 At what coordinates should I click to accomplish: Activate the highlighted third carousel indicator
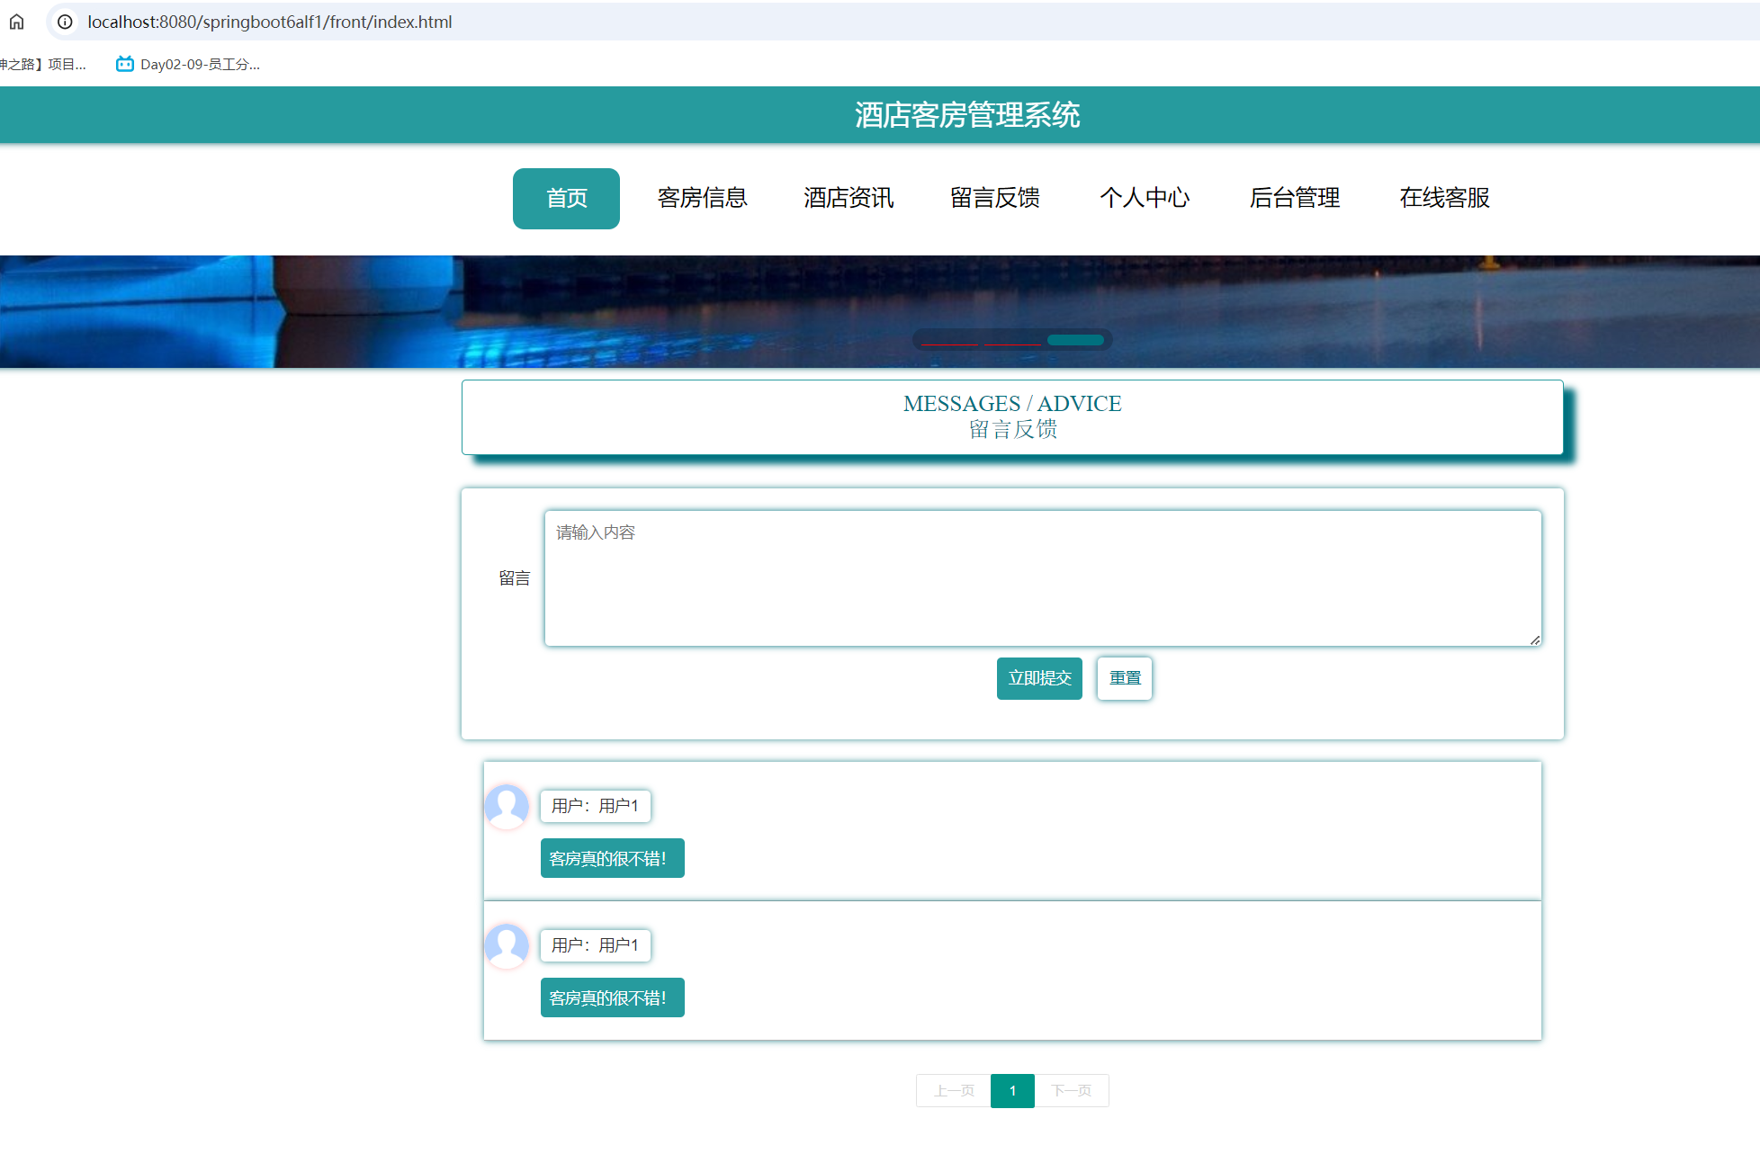click(1074, 340)
